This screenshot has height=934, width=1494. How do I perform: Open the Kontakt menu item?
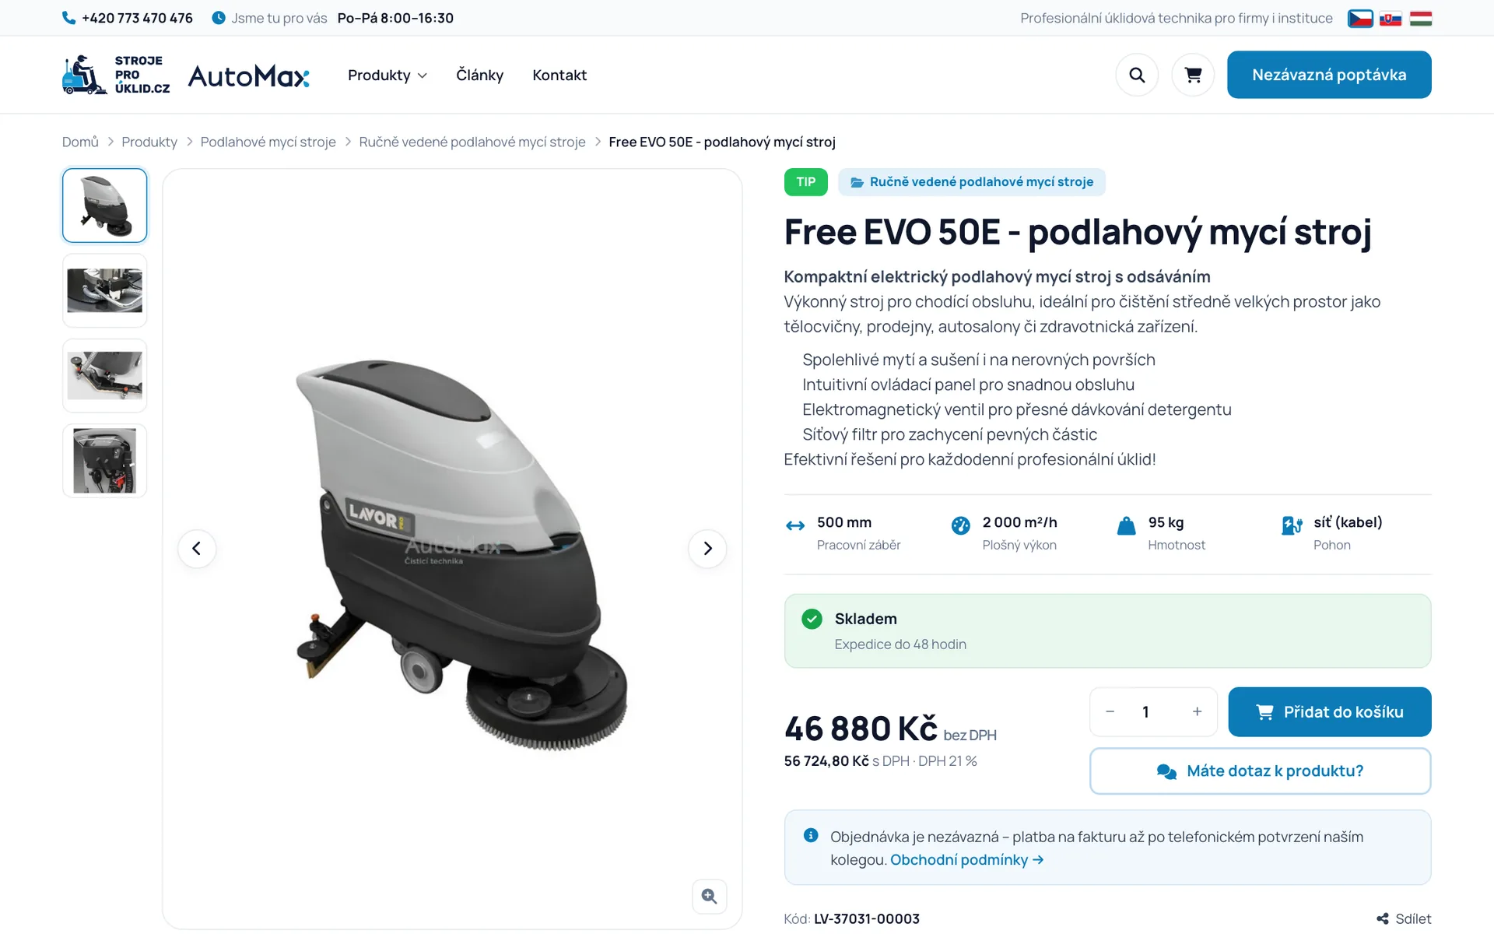[x=559, y=75]
